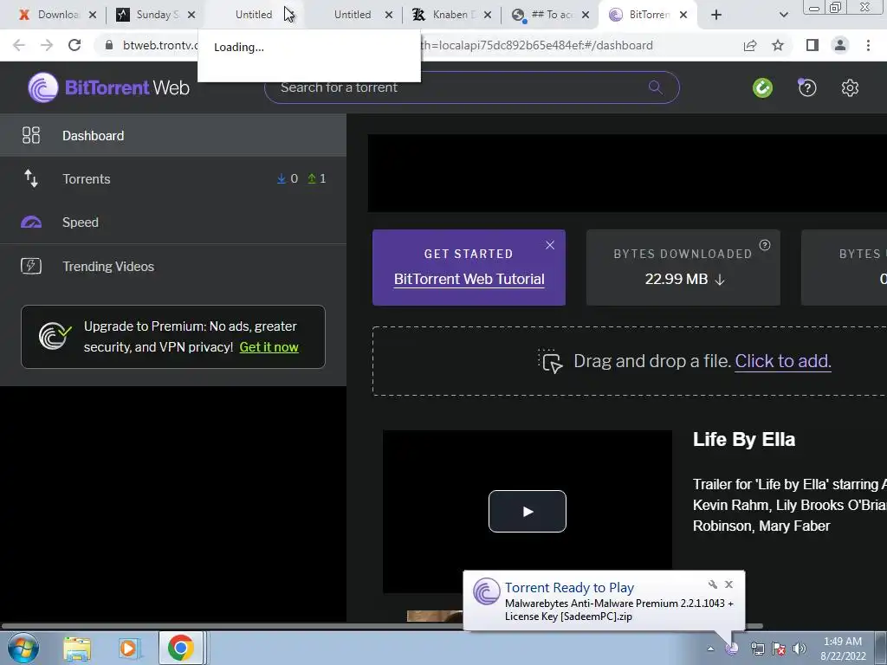Open a new browser tab
887x665 pixels.
tap(716, 15)
